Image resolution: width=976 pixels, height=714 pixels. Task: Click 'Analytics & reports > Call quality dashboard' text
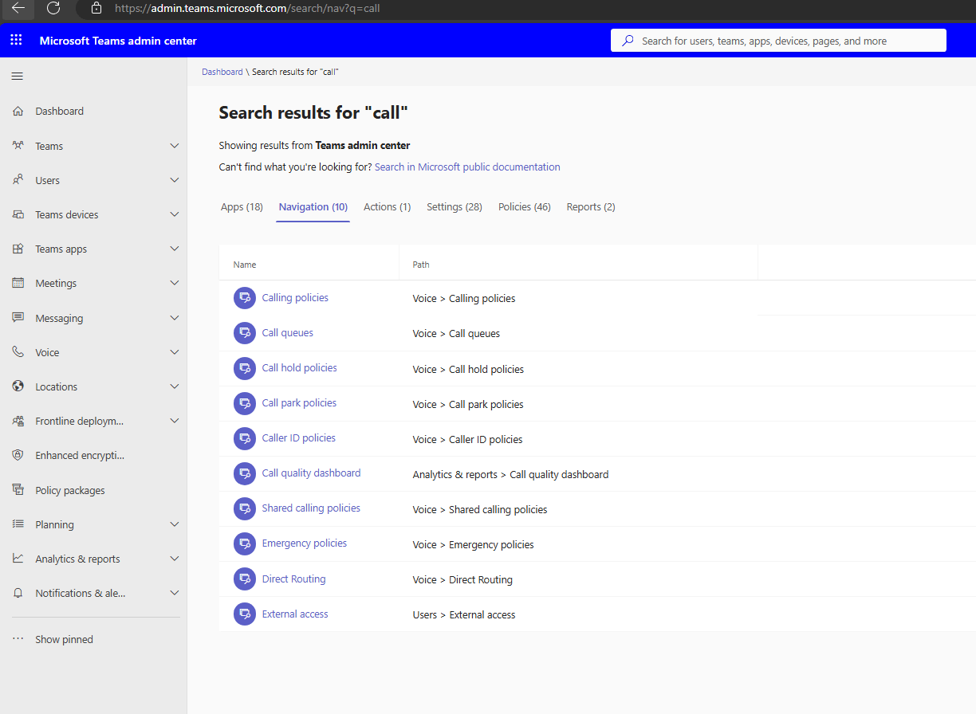point(510,474)
